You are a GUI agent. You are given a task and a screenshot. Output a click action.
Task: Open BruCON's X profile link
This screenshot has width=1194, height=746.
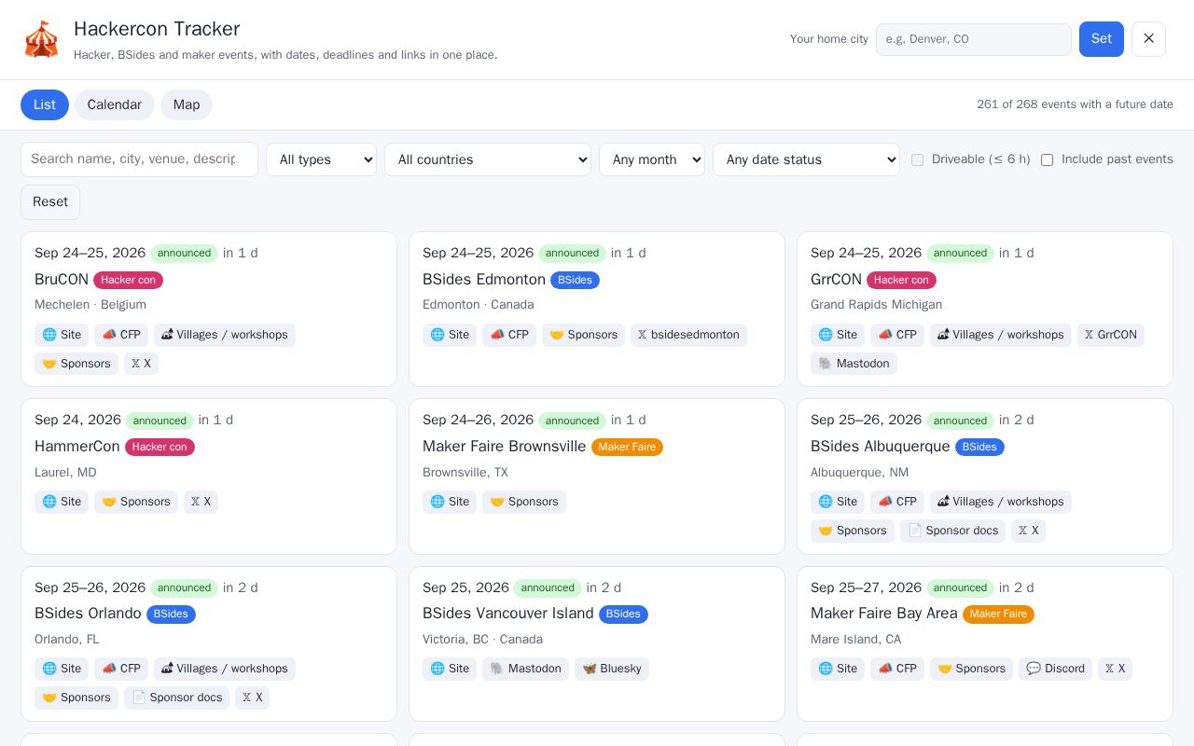pos(141,364)
